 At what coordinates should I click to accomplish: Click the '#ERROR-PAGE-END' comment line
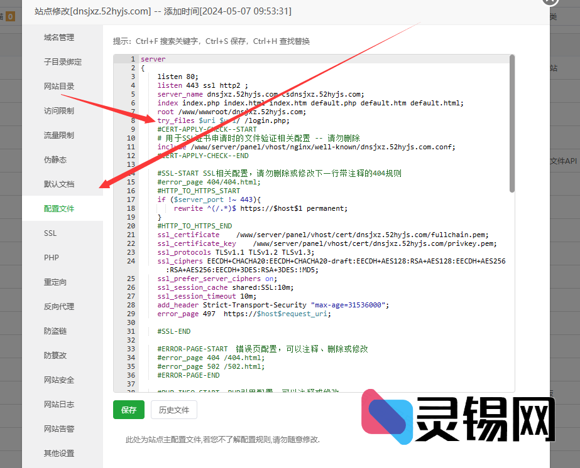(189, 375)
